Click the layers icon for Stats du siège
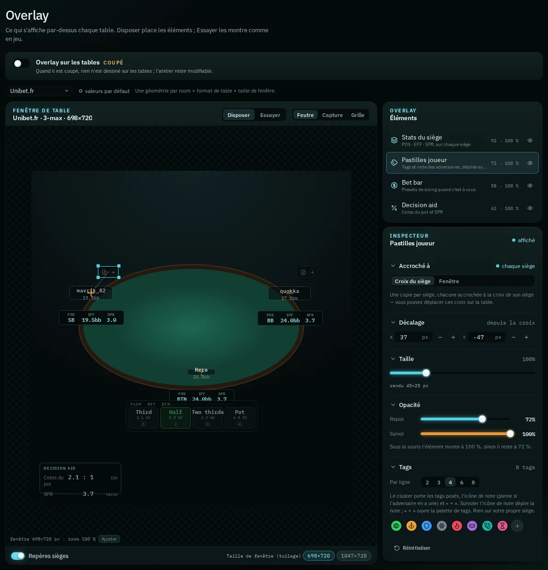Image resolution: width=548 pixels, height=570 pixels. coord(394,140)
